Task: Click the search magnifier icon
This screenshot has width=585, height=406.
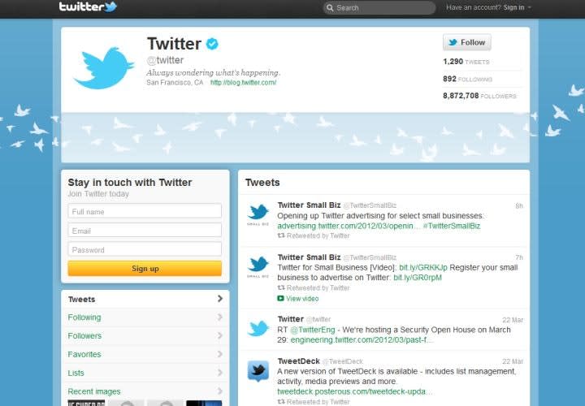Action: 329,8
